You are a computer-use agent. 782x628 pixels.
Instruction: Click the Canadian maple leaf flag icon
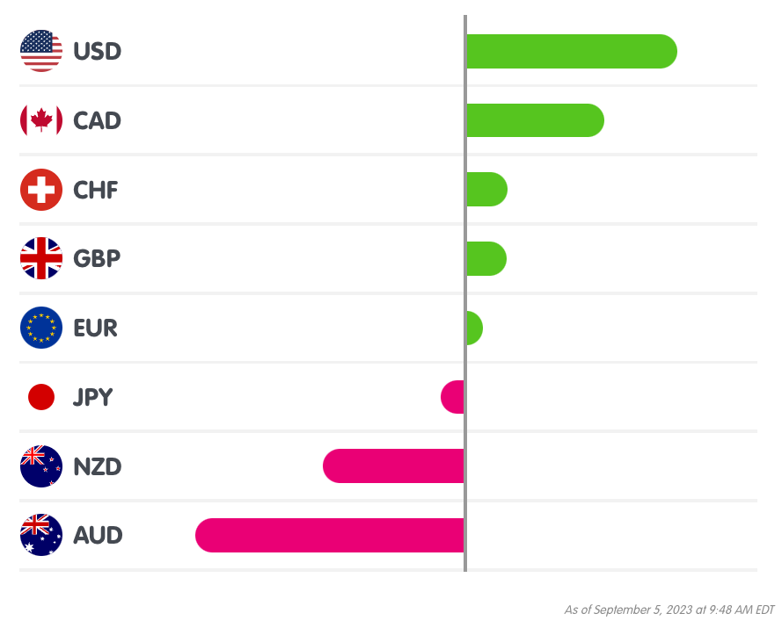[x=41, y=120]
